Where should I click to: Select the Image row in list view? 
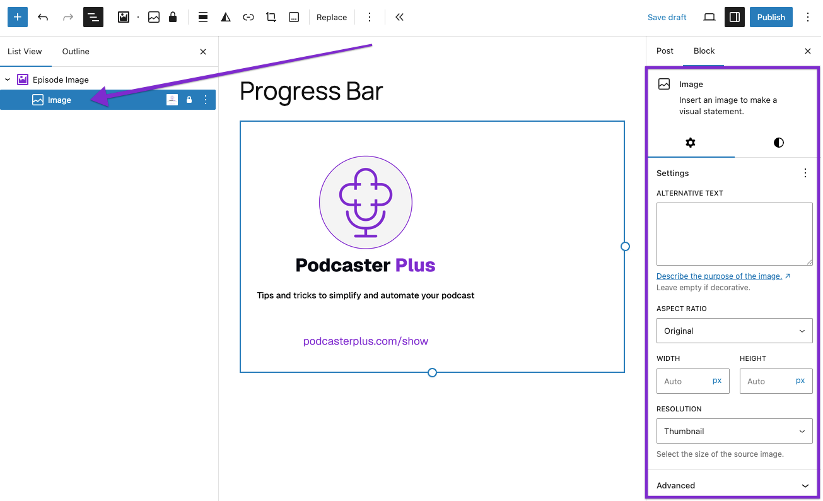point(108,100)
